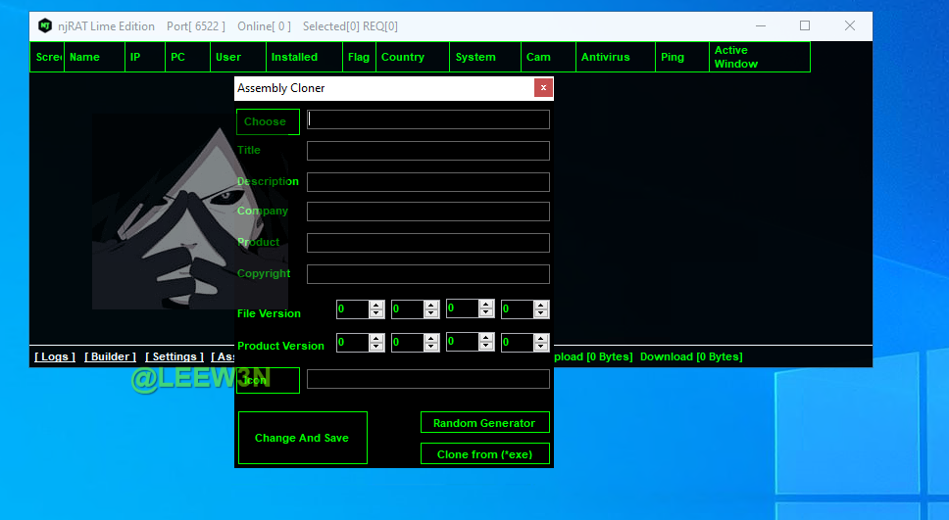The image size is (949, 520).
Task: Open the Builder menu in bottom bar
Action: pyautogui.click(x=110, y=356)
